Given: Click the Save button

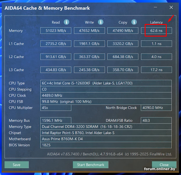Looking at the screenshot, I should coord(17,165).
